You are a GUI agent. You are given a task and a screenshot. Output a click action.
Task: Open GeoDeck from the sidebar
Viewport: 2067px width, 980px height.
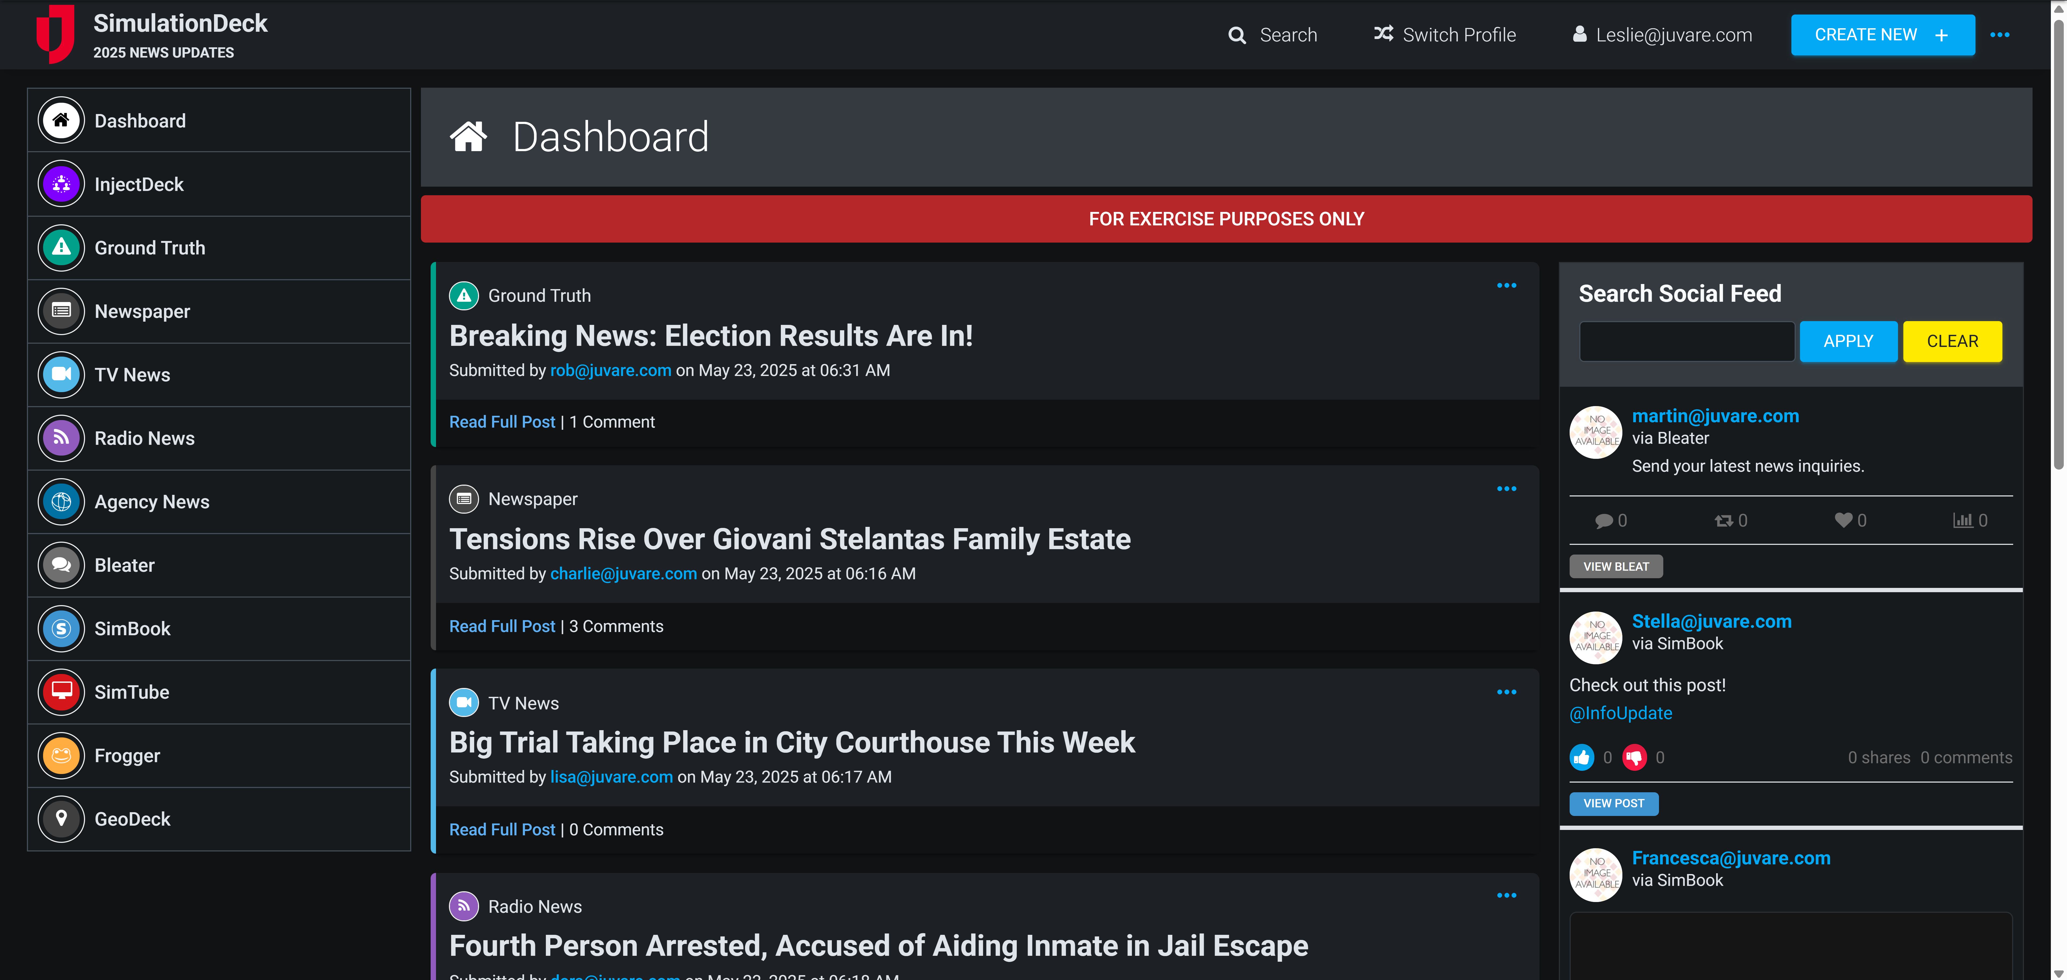(x=132, y=819)
